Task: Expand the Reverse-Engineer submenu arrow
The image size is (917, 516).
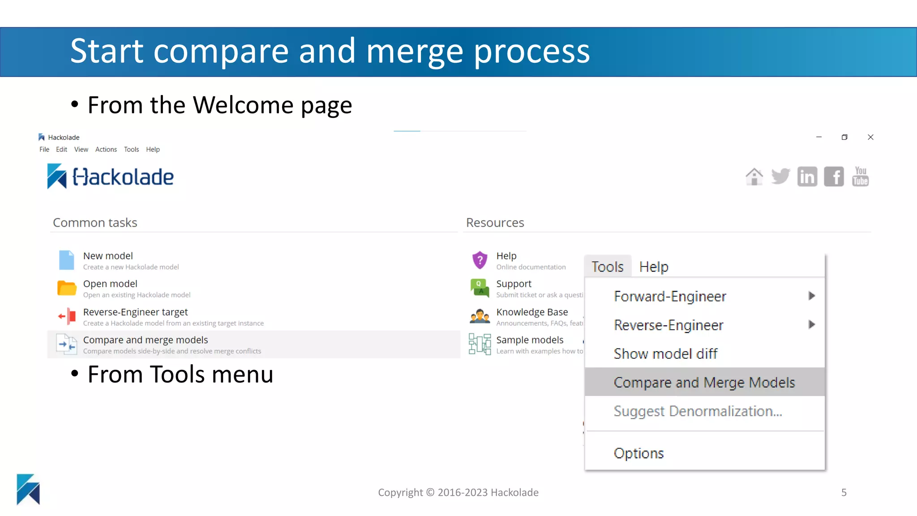Action: [811, 324]
